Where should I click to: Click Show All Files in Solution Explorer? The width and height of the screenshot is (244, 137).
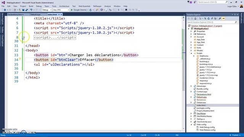pyautogui.click(x=215, y=19)
